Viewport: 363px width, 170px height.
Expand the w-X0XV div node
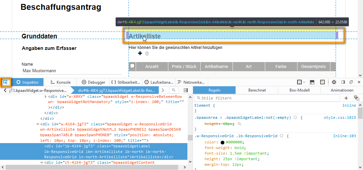[x=45, y=97]
